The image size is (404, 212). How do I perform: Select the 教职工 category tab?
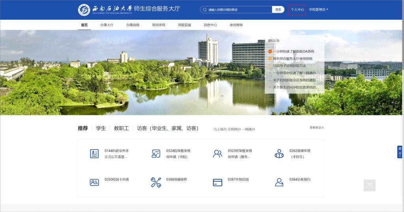[122, 128]
